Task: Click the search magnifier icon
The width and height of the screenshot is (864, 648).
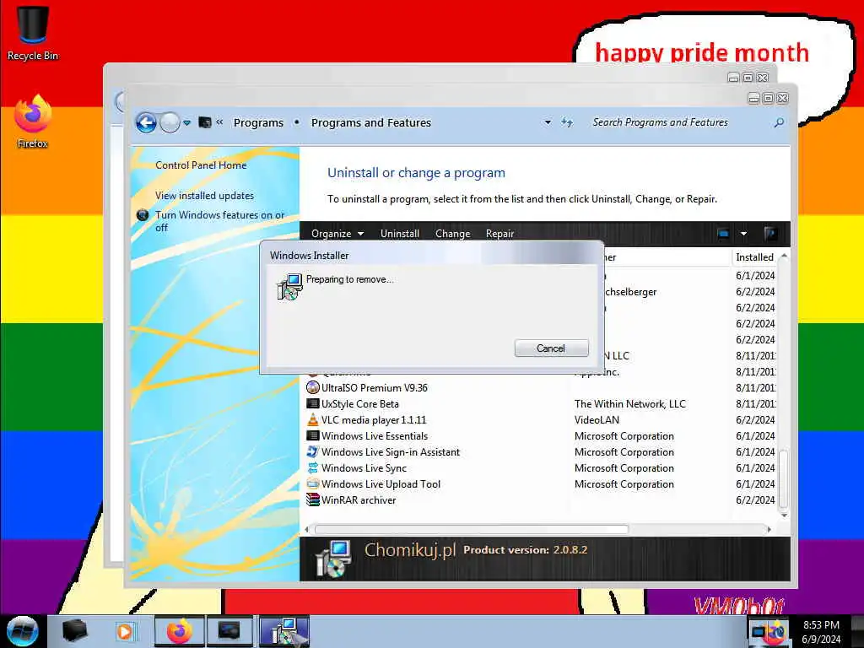Action: pyautogui.click(x=779, y=122)
